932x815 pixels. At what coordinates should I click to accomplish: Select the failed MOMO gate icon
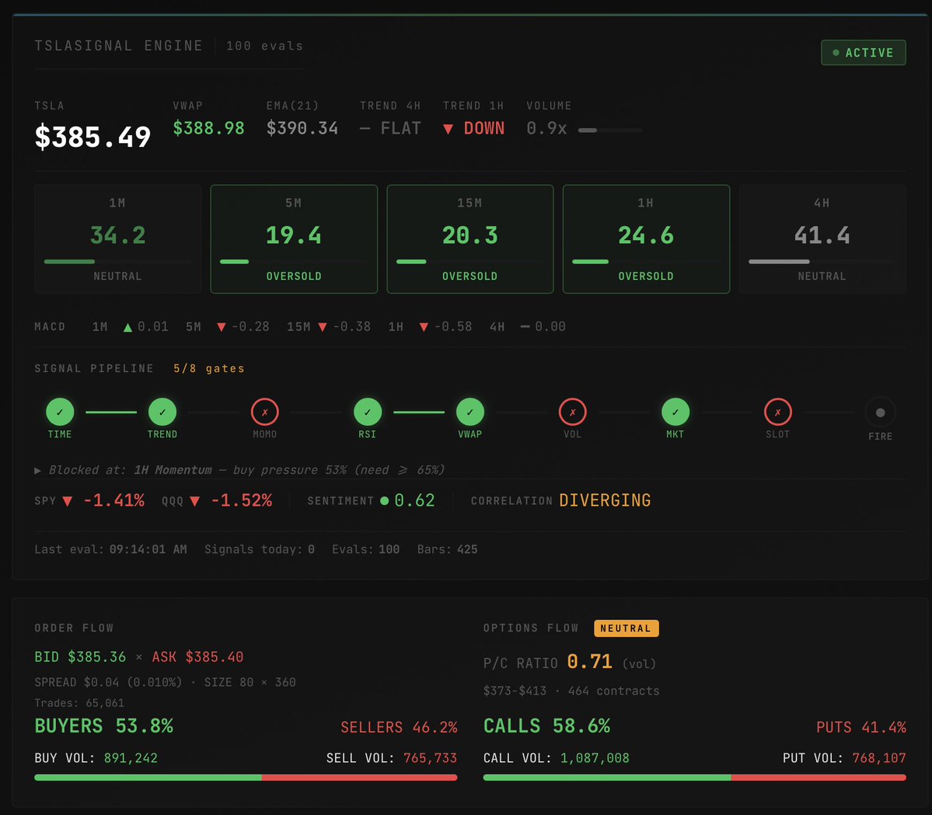[x=265, y=412]
